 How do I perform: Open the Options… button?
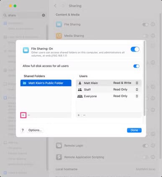(x=35, y=130)
